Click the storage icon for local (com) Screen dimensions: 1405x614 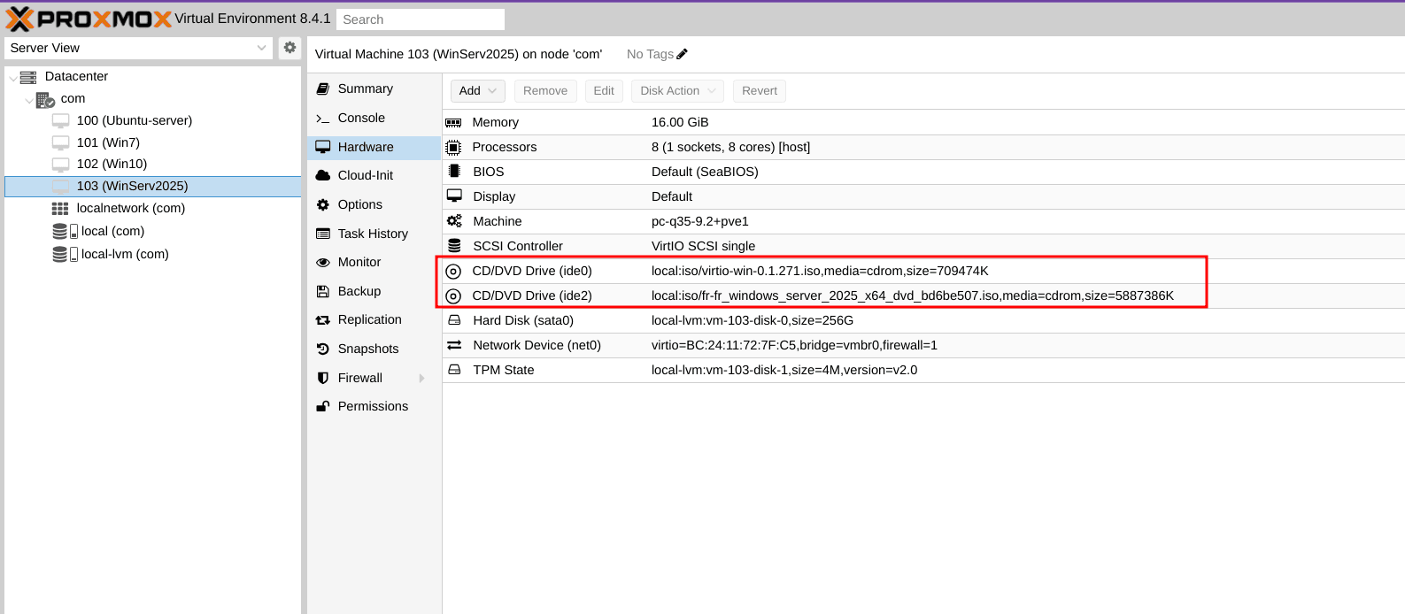click(x=65, y=231)
